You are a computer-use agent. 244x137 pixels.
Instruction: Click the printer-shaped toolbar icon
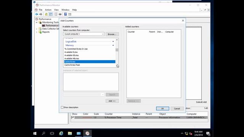tap(60, 14)
